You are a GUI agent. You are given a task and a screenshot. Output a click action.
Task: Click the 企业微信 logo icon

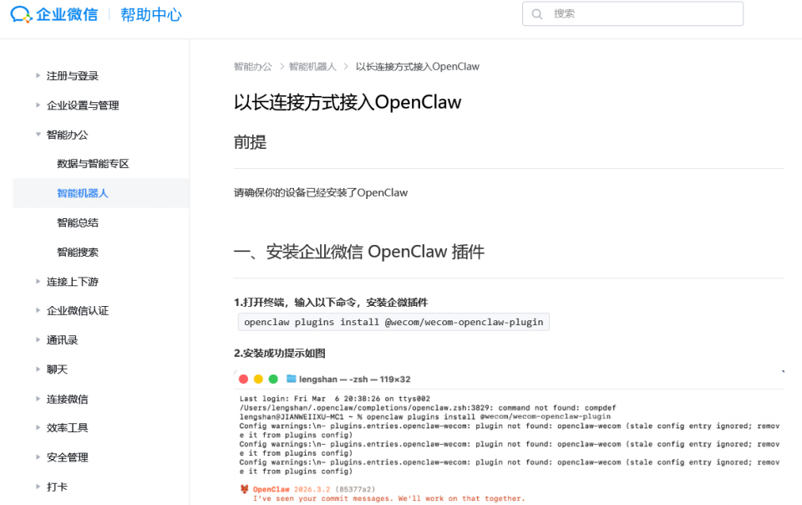[21, 14]
